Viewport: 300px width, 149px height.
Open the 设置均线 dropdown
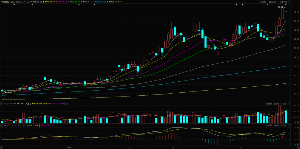pyautogui.click(x=284, y=2)
